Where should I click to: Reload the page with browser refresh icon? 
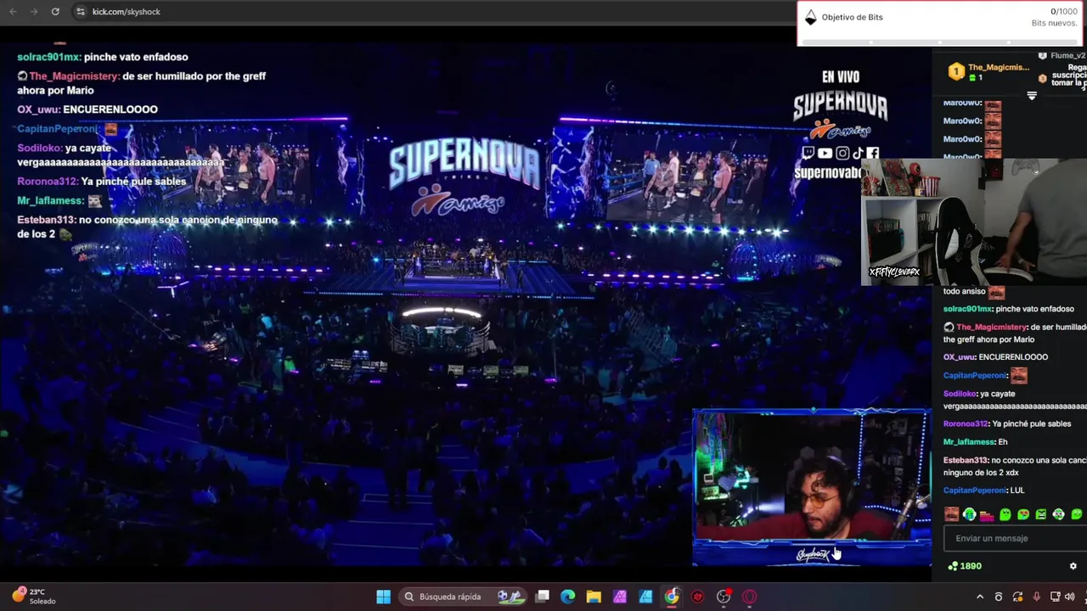55,12
